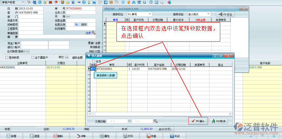Click the magnifier icon next to 过滤
The height and width of the screenshot is (139, 282).
(x=93, y=32)
